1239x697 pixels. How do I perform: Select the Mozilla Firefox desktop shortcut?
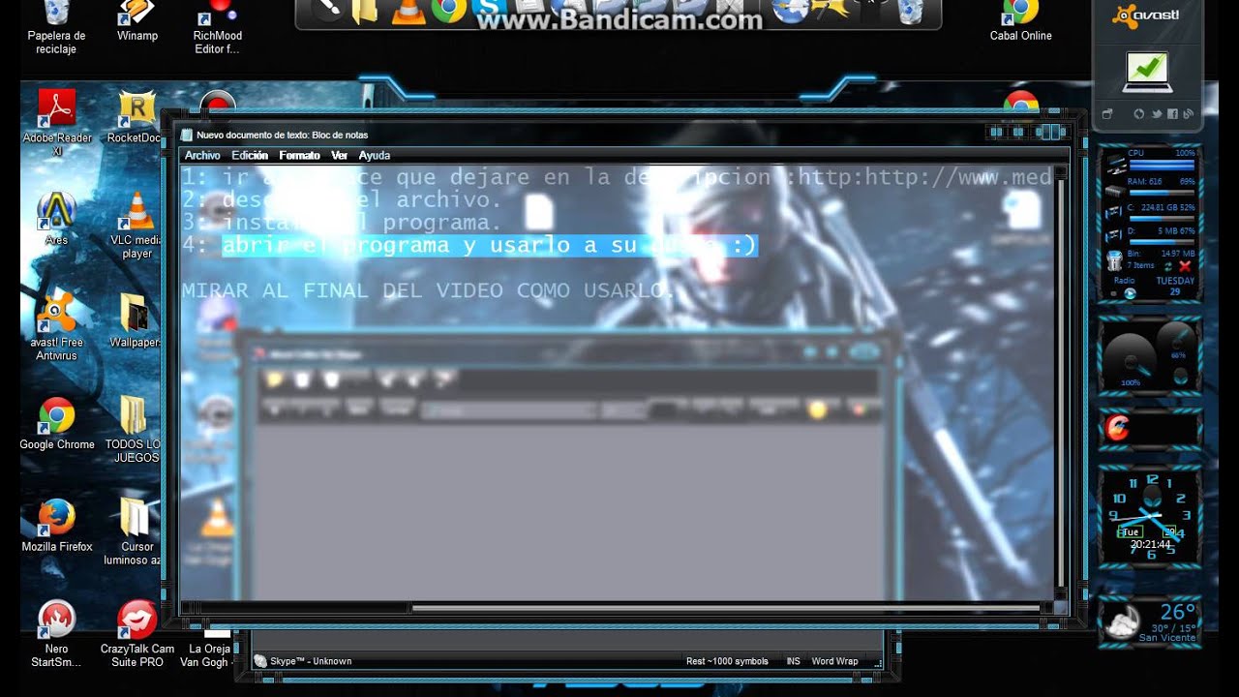pyautogui.click(x=57, y=526)
